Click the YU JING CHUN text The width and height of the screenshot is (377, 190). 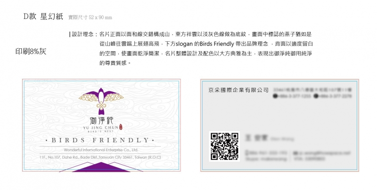100,128
